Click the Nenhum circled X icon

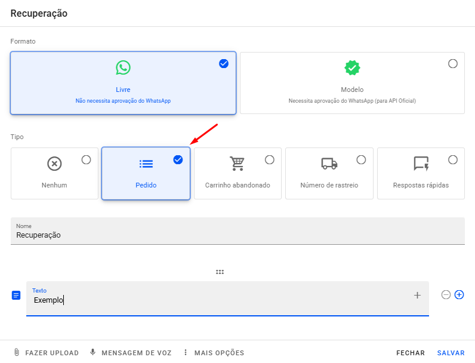(x=54, y=164)
